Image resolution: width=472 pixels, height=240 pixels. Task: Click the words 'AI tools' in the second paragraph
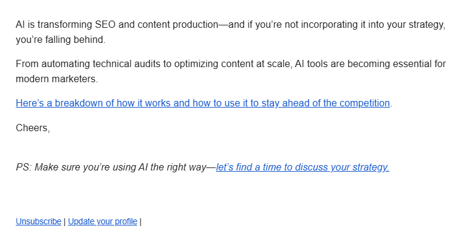311,63
